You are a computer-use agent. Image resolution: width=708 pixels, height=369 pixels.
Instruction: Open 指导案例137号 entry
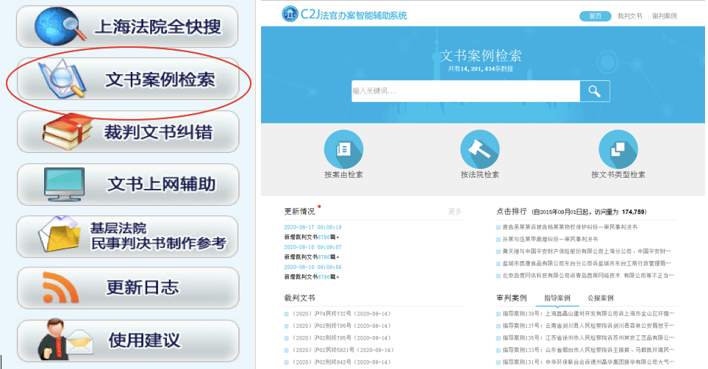click(588, 326)
